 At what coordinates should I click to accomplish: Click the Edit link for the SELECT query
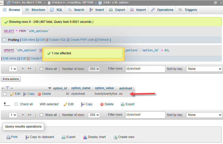[42, 40]
